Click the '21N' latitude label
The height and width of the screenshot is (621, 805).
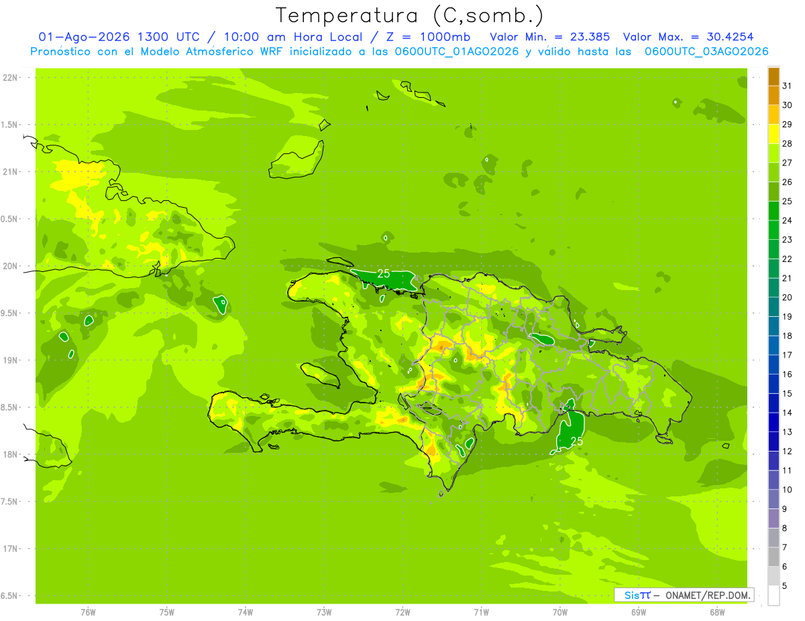click(11, 172)
